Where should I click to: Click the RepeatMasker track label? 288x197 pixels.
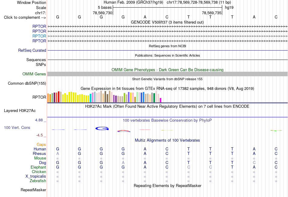[33, 190]
